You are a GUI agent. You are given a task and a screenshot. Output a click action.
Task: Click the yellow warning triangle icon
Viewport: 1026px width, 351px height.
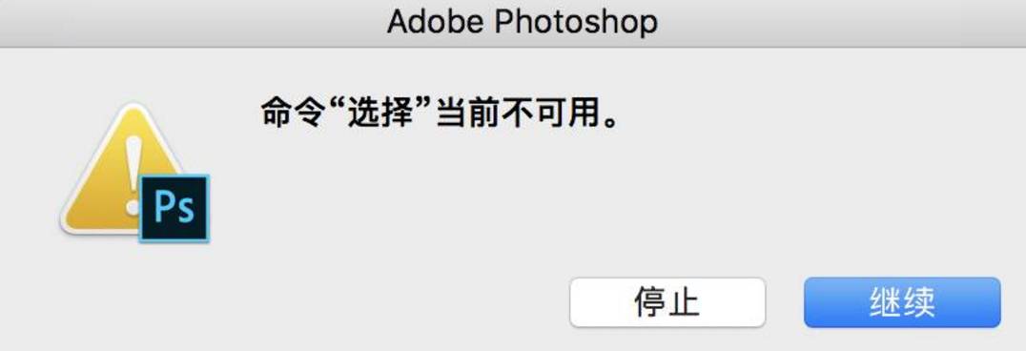pos(124,172)
